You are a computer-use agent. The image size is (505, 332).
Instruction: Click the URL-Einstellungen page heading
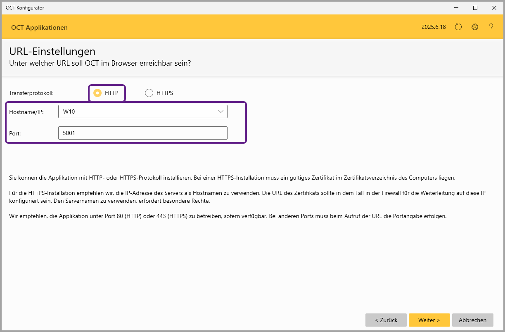(52, 51)
